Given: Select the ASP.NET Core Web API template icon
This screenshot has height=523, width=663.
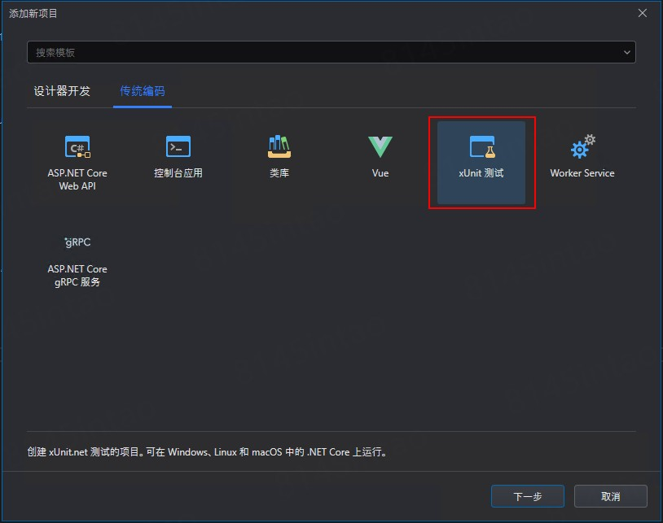Looking at the screenshot, I should (77, 146).
